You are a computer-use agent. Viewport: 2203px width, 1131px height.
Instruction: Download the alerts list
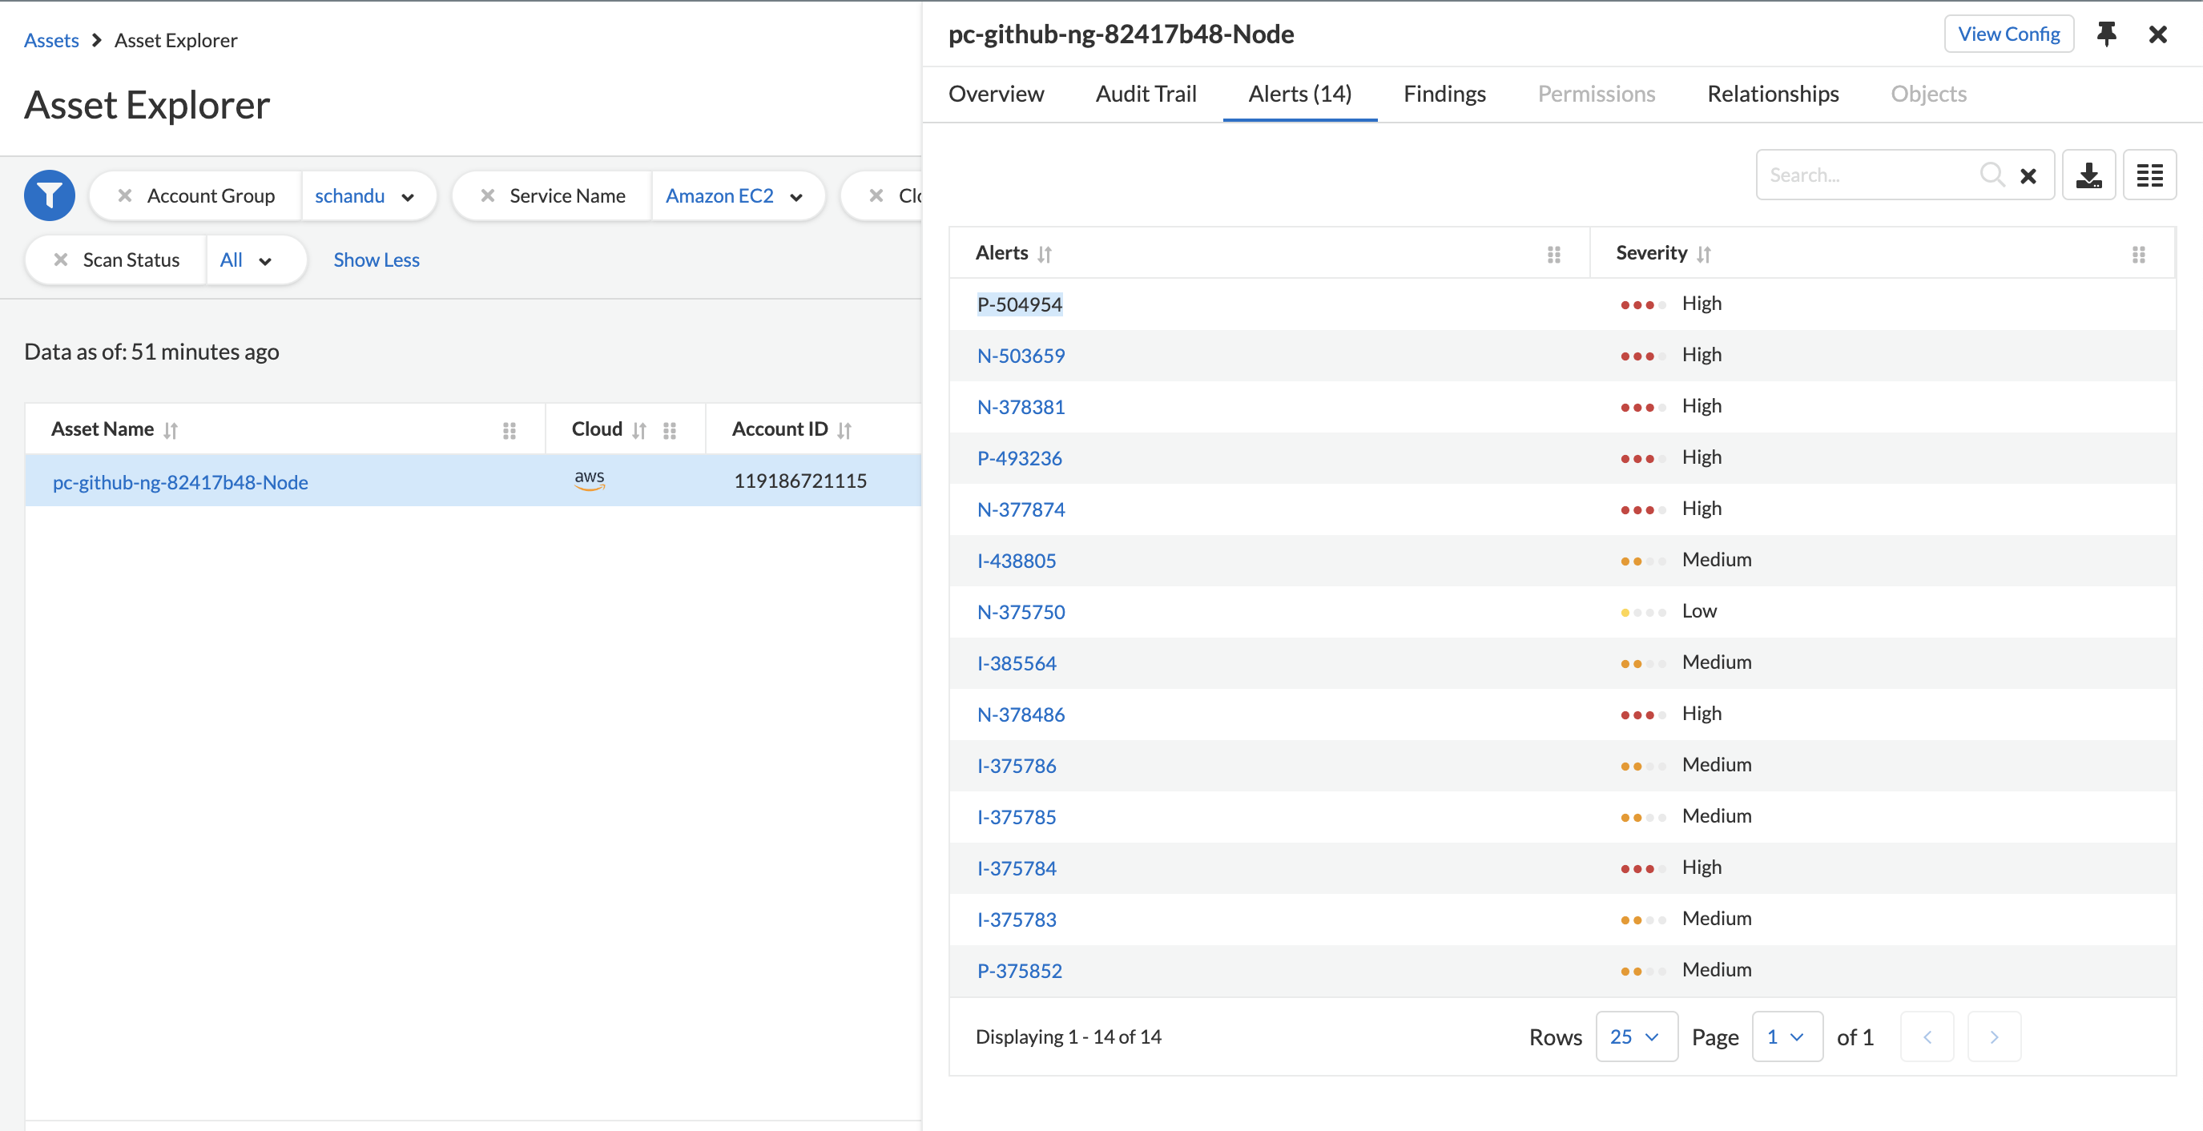tap(2088, 175)
